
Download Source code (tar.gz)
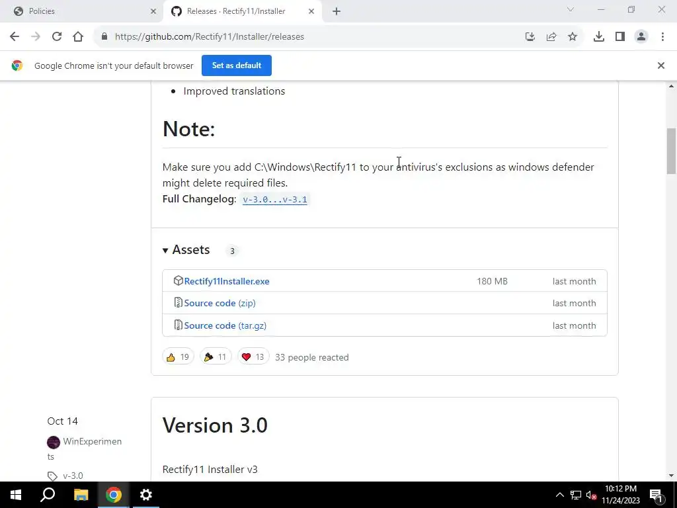click(225, 325)
